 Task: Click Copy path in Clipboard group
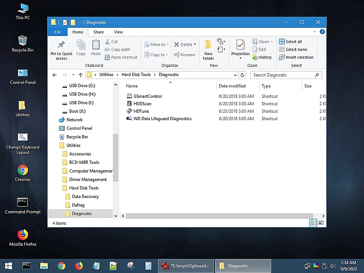pos(117,50)
